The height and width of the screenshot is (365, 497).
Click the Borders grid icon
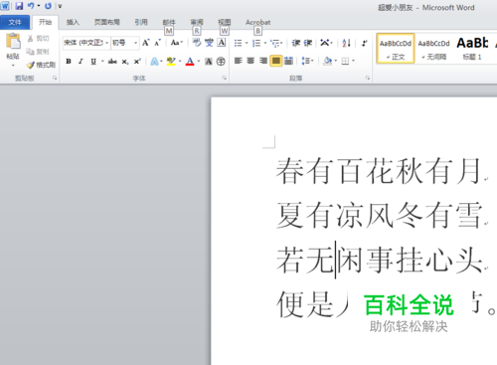click(345, 61)
